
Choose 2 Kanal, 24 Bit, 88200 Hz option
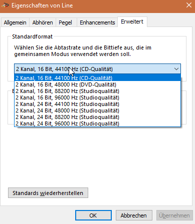pyautogui.click(x=97, y=117)
